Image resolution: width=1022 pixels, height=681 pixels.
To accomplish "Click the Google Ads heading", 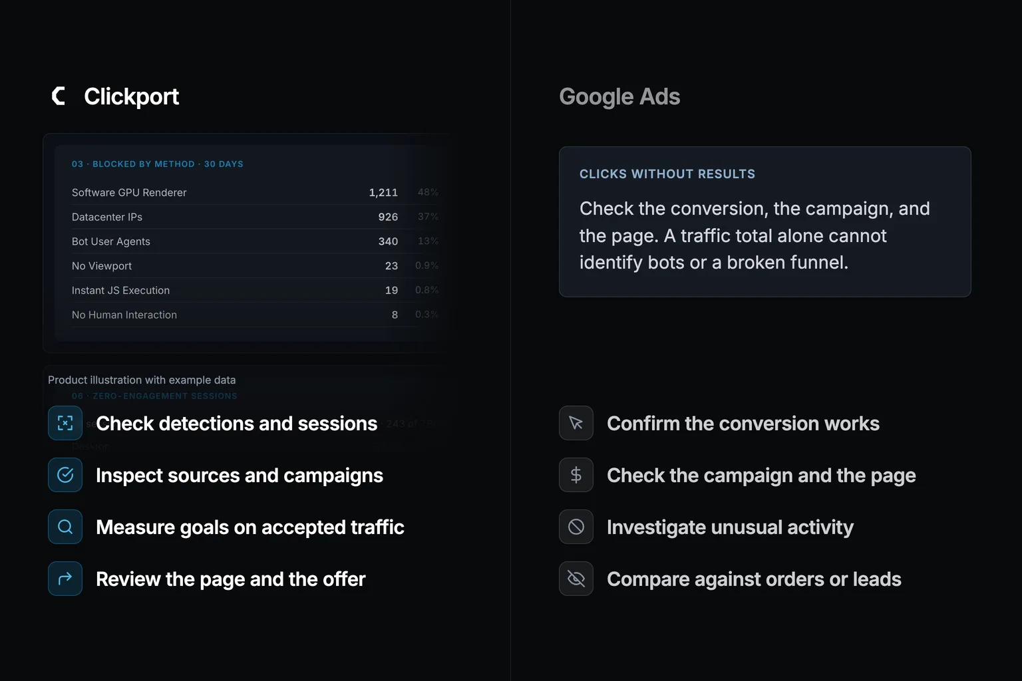I will (619, 96).
